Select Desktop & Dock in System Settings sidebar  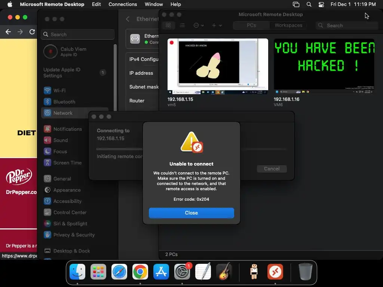(75, 251)
